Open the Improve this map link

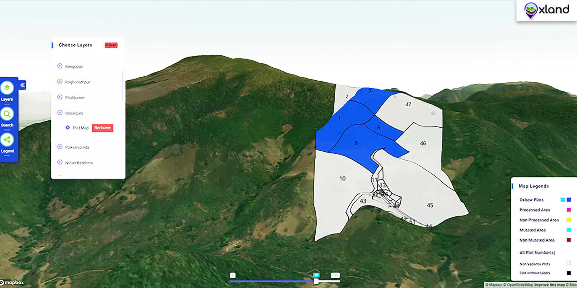[x=549, y=285]
